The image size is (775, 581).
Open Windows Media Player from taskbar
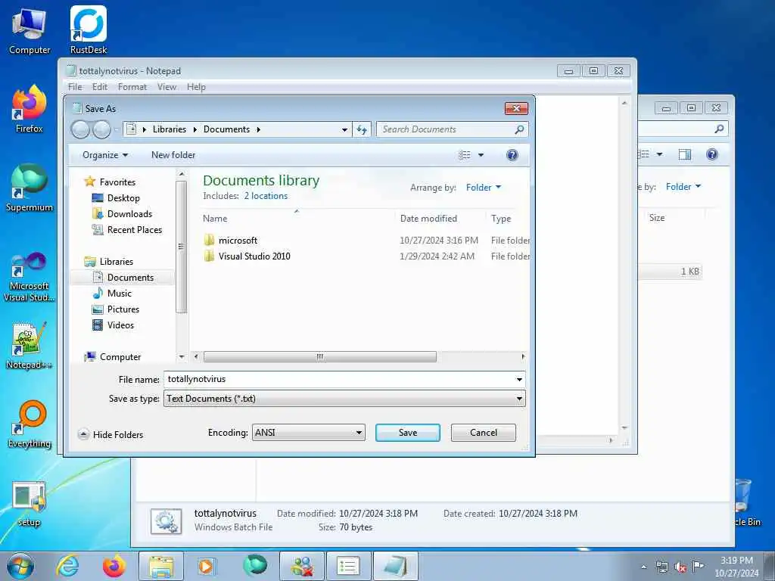coord(206,566)
